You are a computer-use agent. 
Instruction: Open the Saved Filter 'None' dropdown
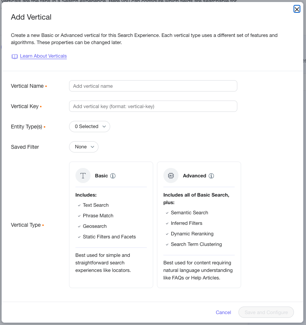[x=84, y=147]
